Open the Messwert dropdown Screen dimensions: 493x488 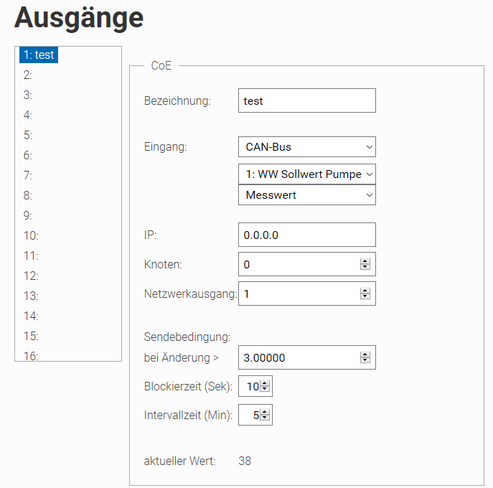pyautogui.click(x=306, y=195)
